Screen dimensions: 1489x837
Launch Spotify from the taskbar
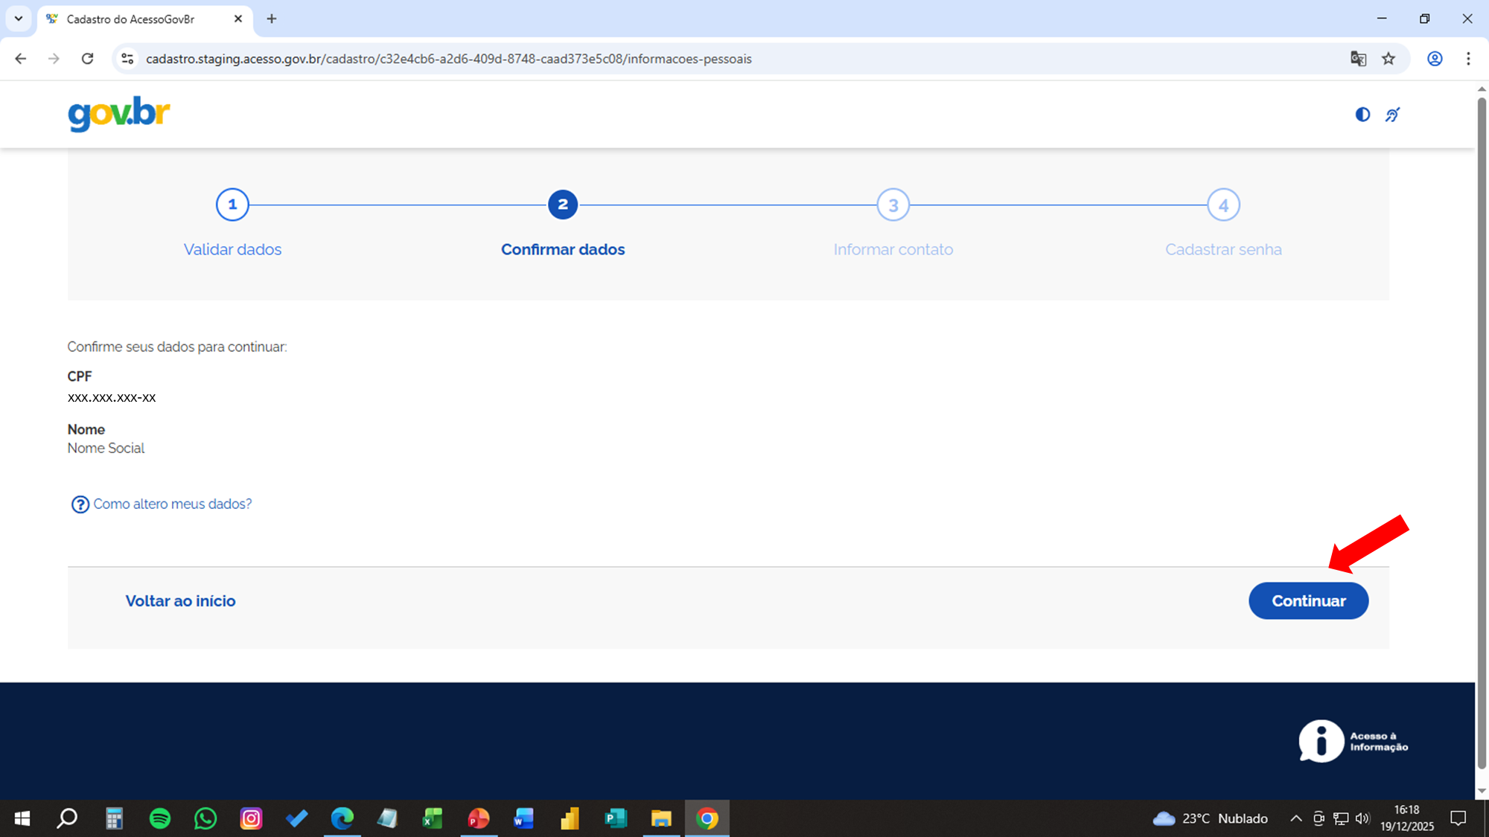(x=159, y=818)
